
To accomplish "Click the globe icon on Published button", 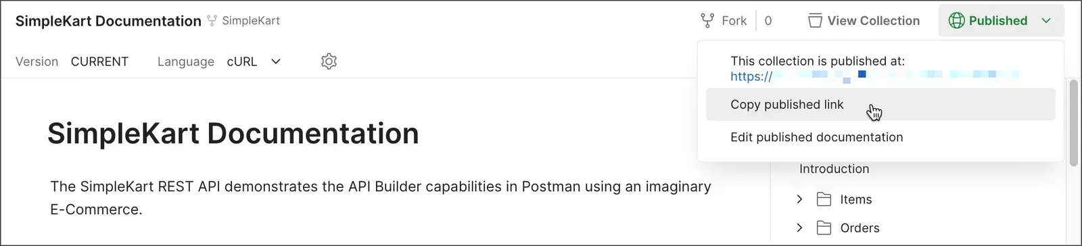I will tap(956, 21).
